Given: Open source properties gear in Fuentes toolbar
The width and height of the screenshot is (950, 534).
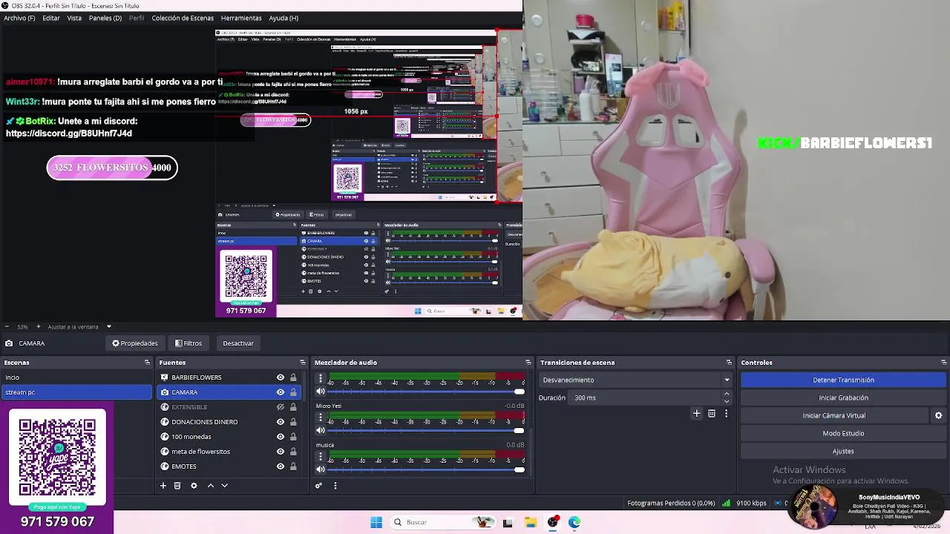Looking at the screenshot, I should 194,486.
